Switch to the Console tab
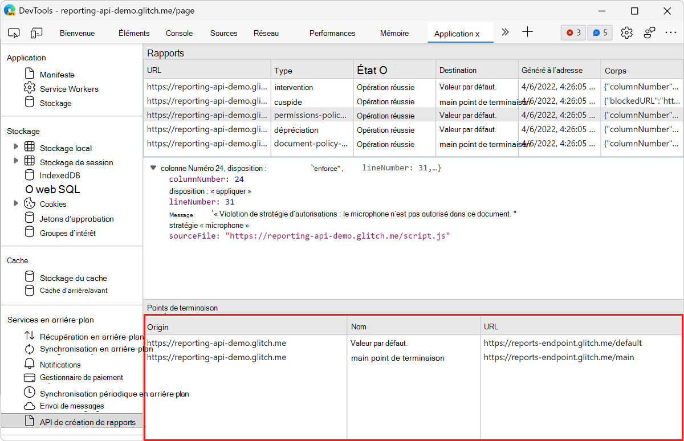The height and width of the screenshot is (441, 684). click(179, 33)
